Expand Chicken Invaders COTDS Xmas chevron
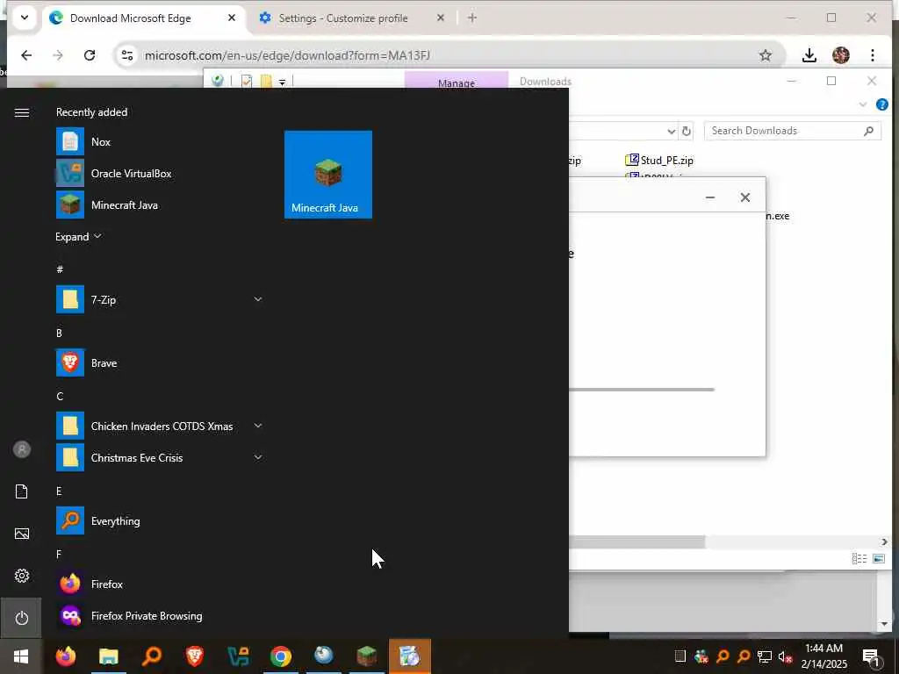 [258, 426]
